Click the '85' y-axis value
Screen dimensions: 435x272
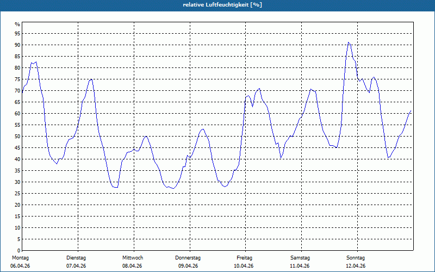(17, 57)
